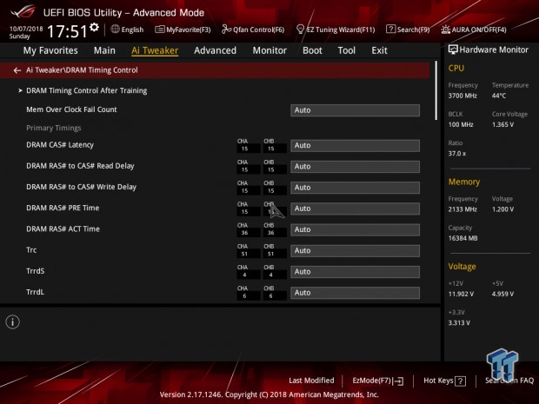Switch to Main tab

pos(104,50)
